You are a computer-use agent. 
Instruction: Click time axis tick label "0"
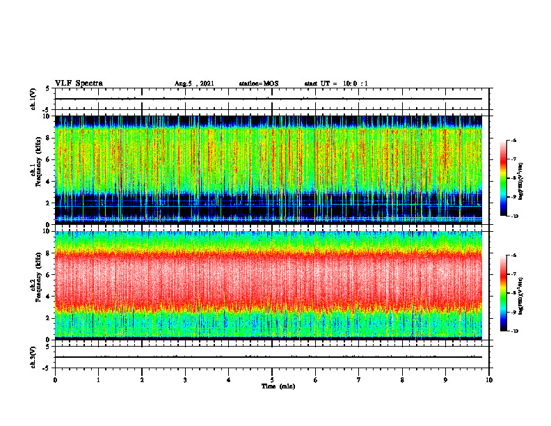pos(55,380)
